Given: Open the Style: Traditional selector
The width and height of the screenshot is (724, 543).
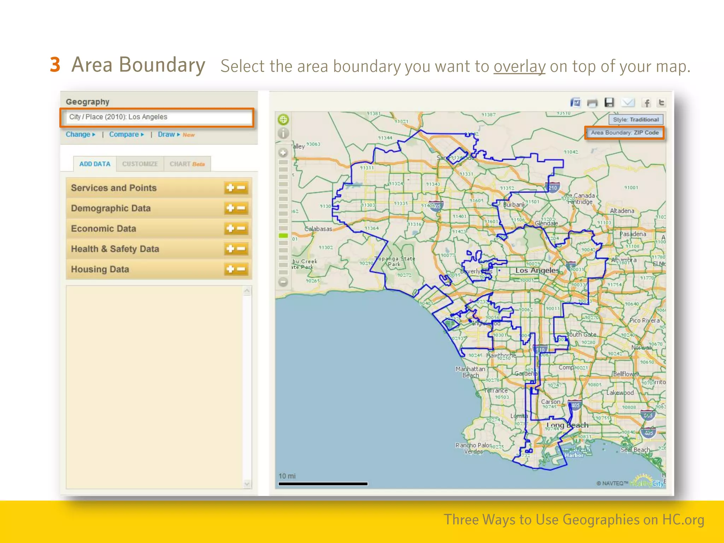Looking at the screenshot, I should (x=636, y=119).
